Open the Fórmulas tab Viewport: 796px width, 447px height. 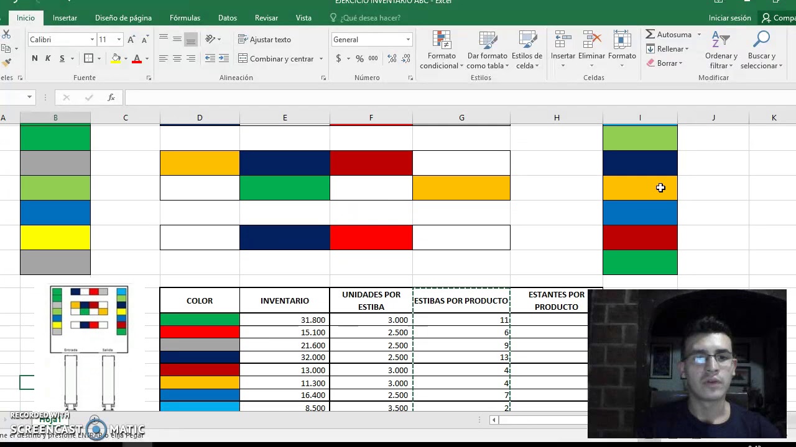(x=185, y=18)
